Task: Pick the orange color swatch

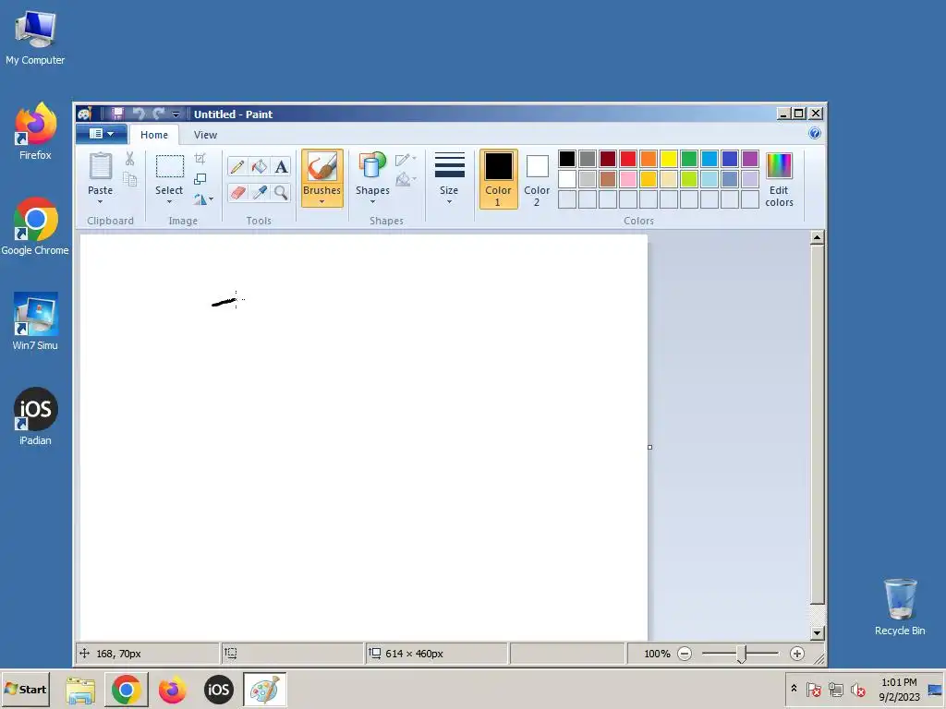Action: pos(649,159)
